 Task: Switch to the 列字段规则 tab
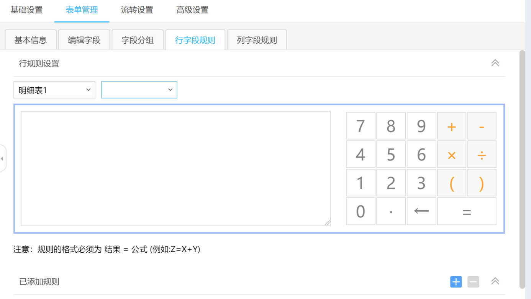coord(257,40)
